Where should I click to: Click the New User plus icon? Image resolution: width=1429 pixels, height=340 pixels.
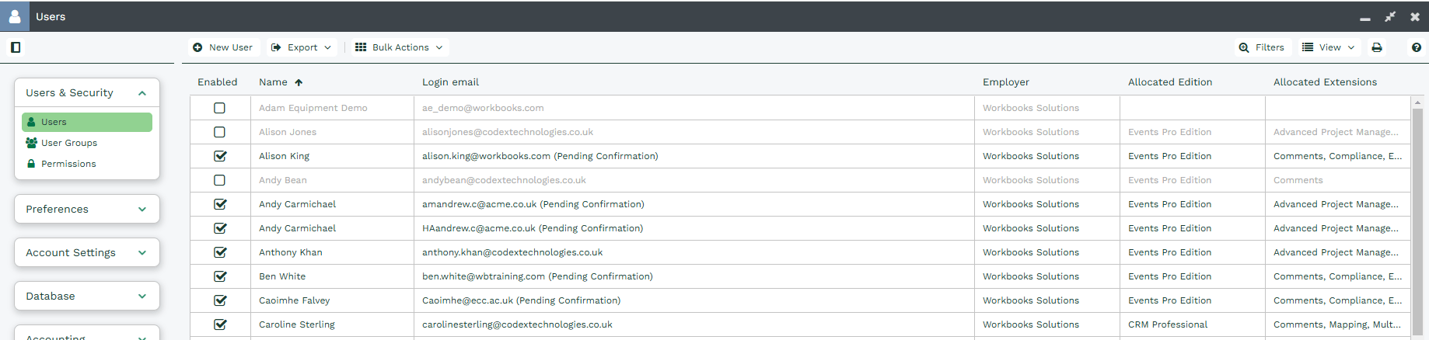pyautogui.click(x=197, y=47)
